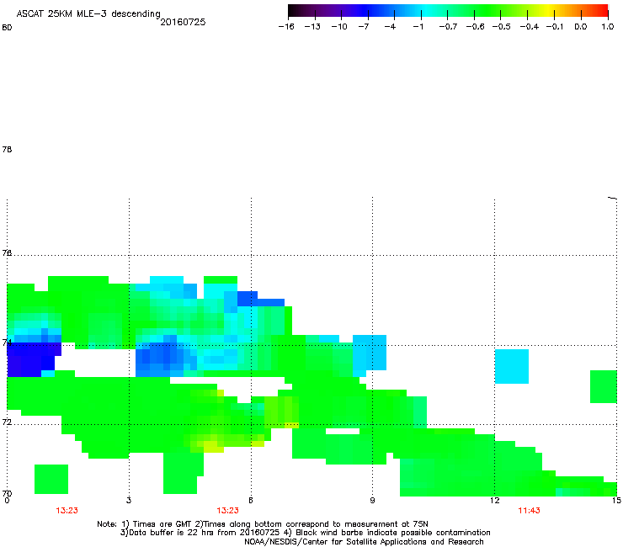Screen dimensions: 623x547
Task: Click the red "13:23" label between longitudes 3 and 6
Action: 227,511
